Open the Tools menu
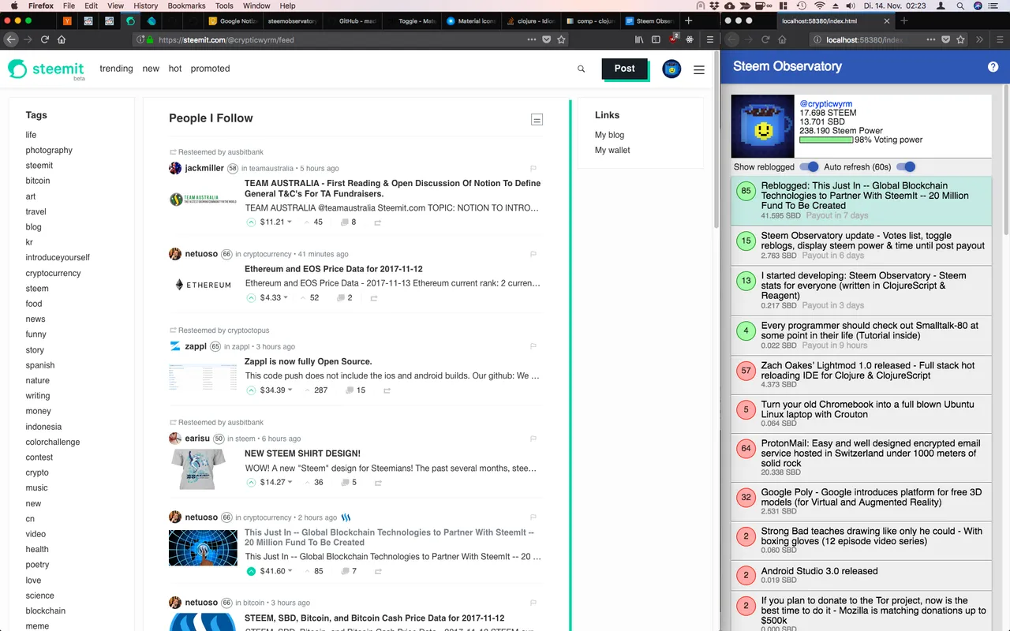The image size is (1010, 631). 224,6
